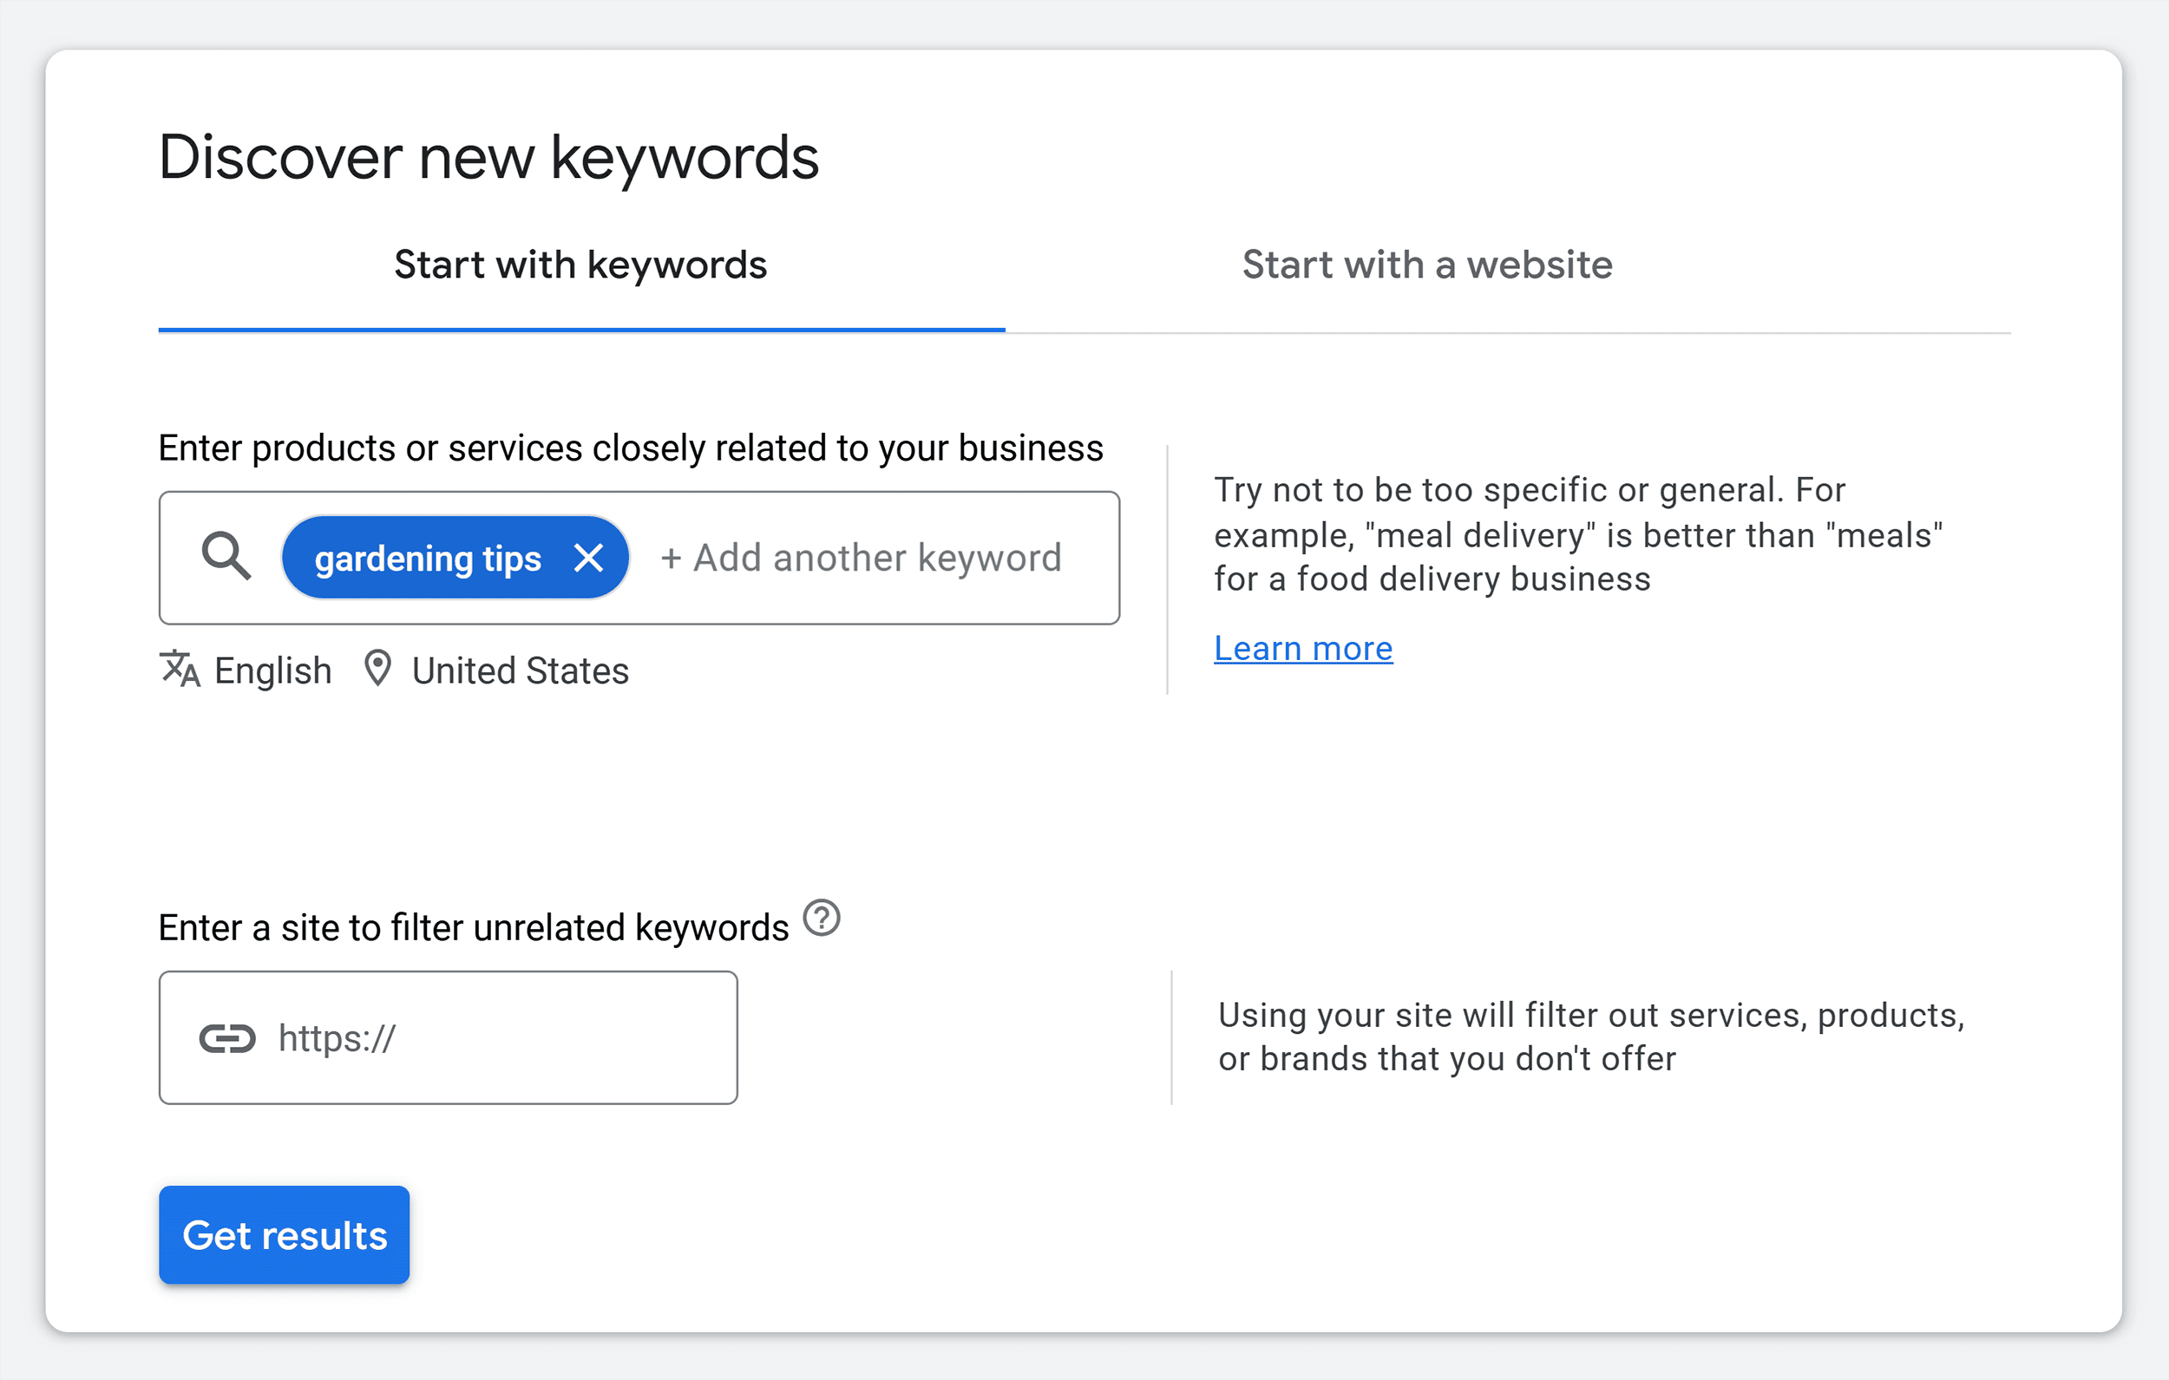
Task: Change the United States location setting
Action: pos(520,671)
